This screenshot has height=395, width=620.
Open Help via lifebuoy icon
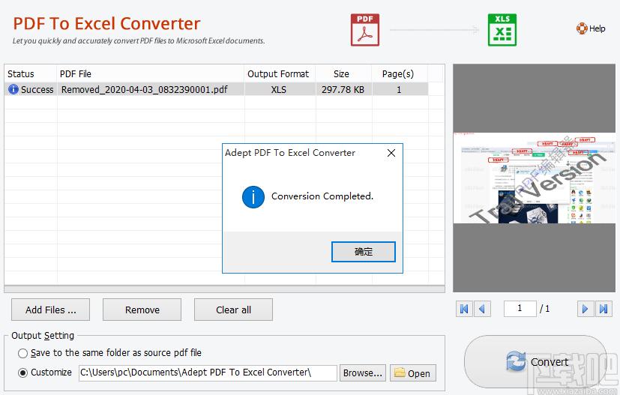click(x=582, y=28)
